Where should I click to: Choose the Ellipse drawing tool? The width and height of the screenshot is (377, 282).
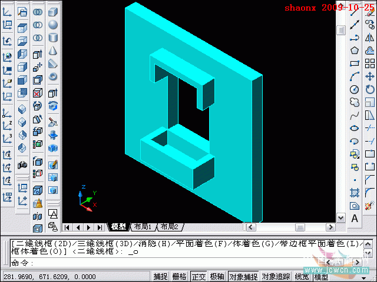pyautogui.click(x=355, y=128)
